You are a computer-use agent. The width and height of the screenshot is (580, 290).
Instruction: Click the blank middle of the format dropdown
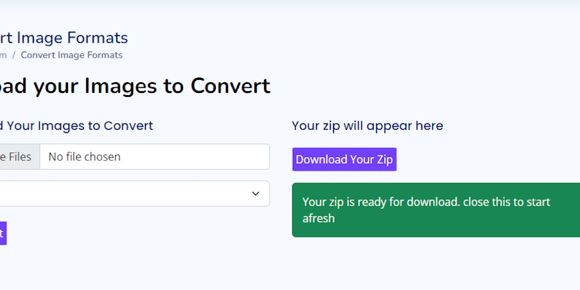[130, 194]
